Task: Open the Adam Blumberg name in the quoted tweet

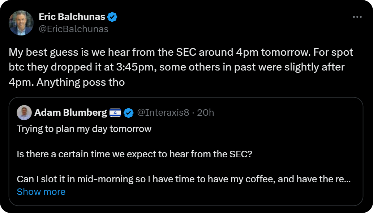Action: pyautogui.click(x=70, y=113)
